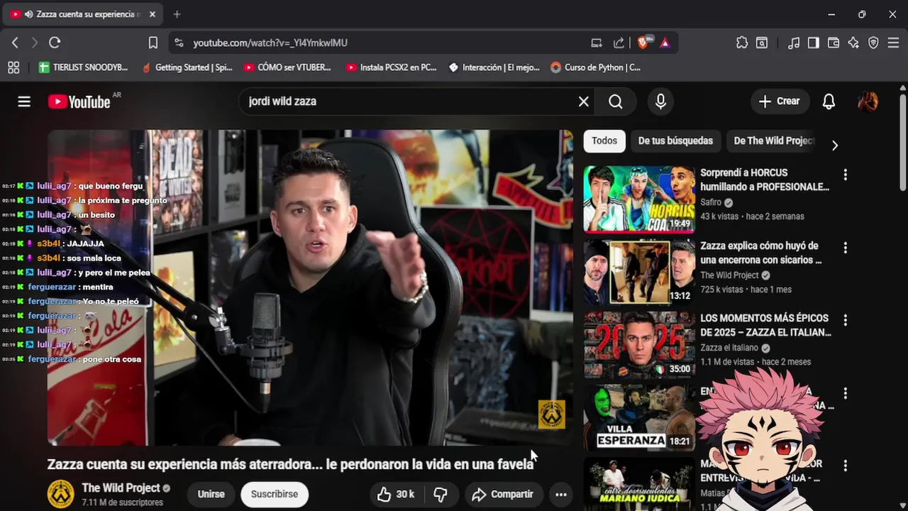This screenshot has width=908, height=511.
Task: Subscribe with Suscribirse button
Action: tap(275, 494)
